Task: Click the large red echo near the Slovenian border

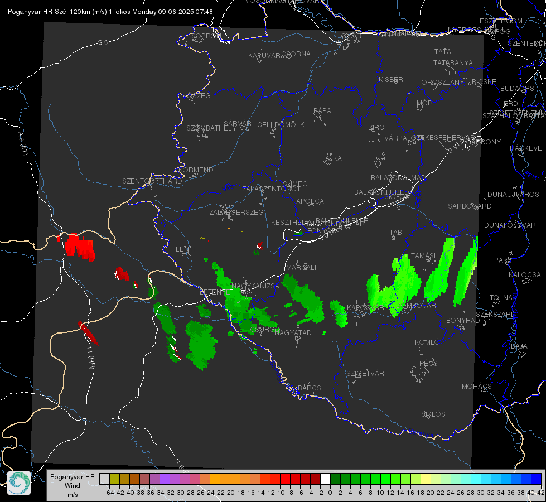Action: pos(80,247)
